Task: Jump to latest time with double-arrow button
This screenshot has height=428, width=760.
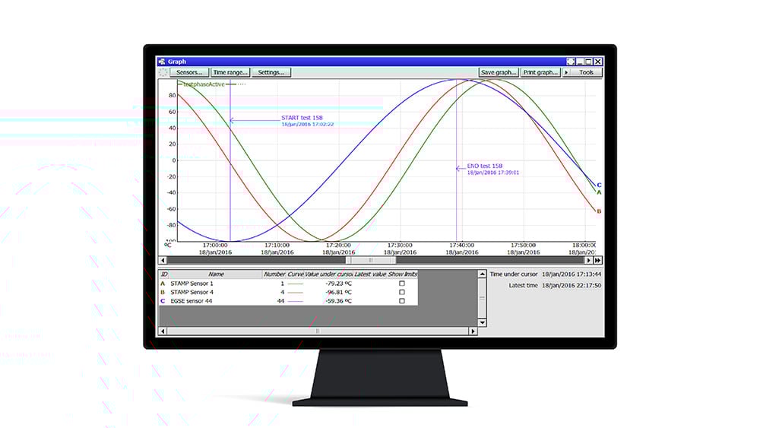Action: click(x=598, y=260)
